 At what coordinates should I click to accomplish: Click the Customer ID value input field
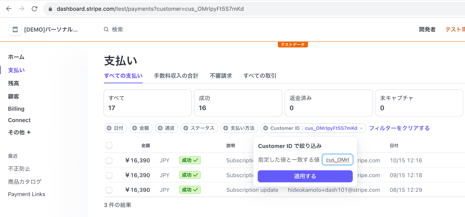[x=337, y=160]
